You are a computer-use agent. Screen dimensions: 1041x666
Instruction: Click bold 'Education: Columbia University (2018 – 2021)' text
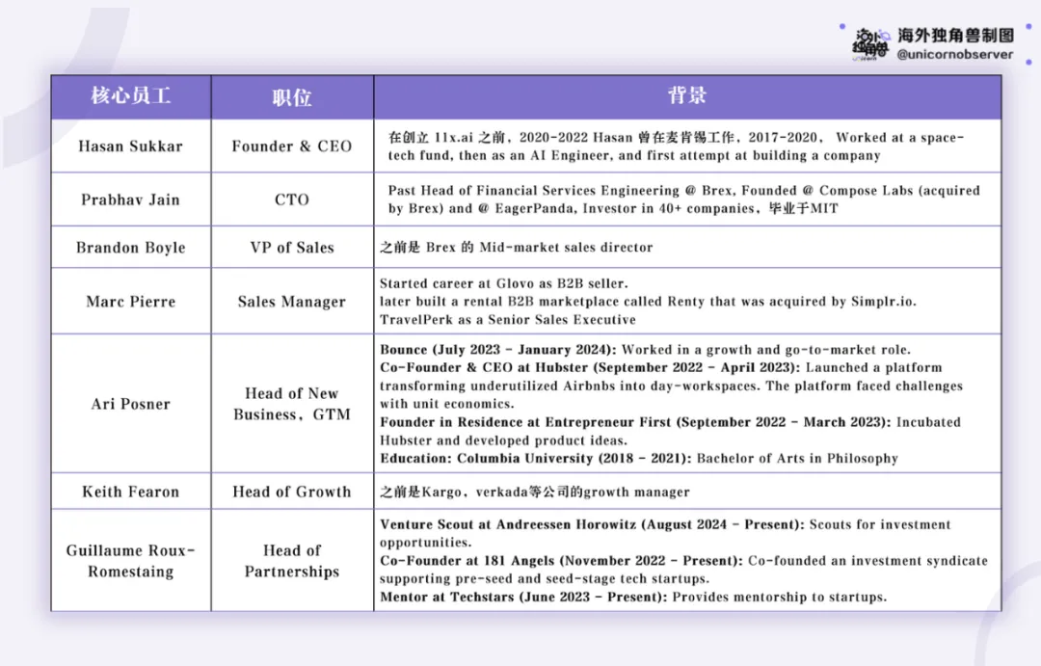536,458
